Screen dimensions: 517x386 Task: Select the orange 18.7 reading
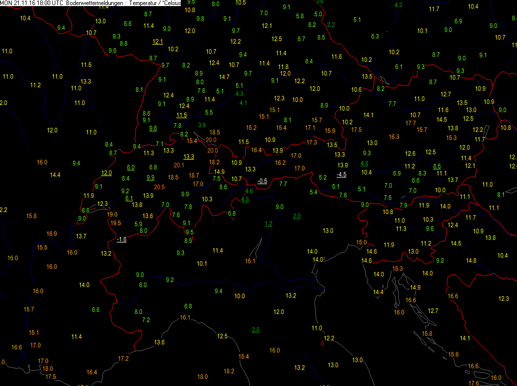(x=194, y=176)
